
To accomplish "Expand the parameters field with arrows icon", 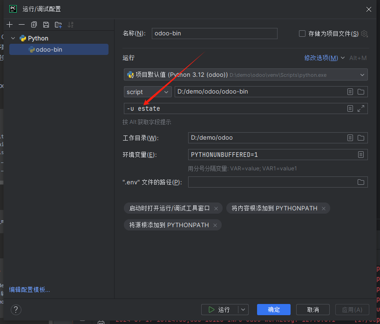I will point(361,108).
